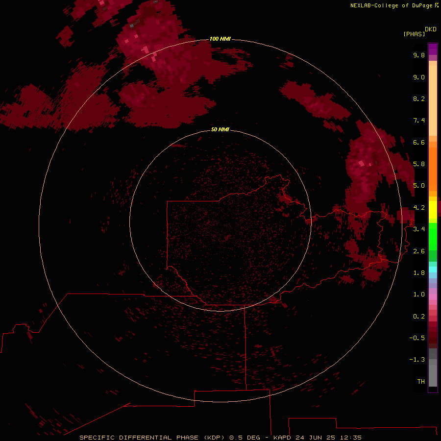
Task: Pick the cyan segment of the color scale
Action: 433,269
